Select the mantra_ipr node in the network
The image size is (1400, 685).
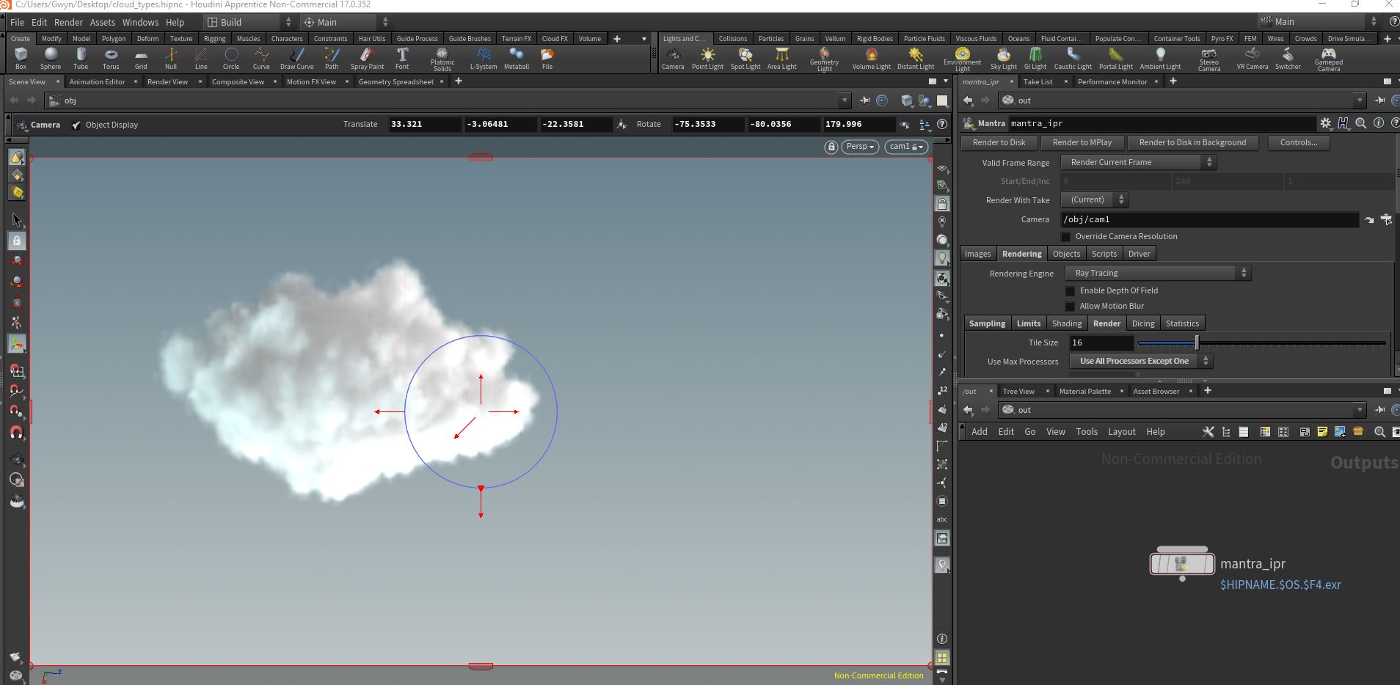click(1181, 563)
